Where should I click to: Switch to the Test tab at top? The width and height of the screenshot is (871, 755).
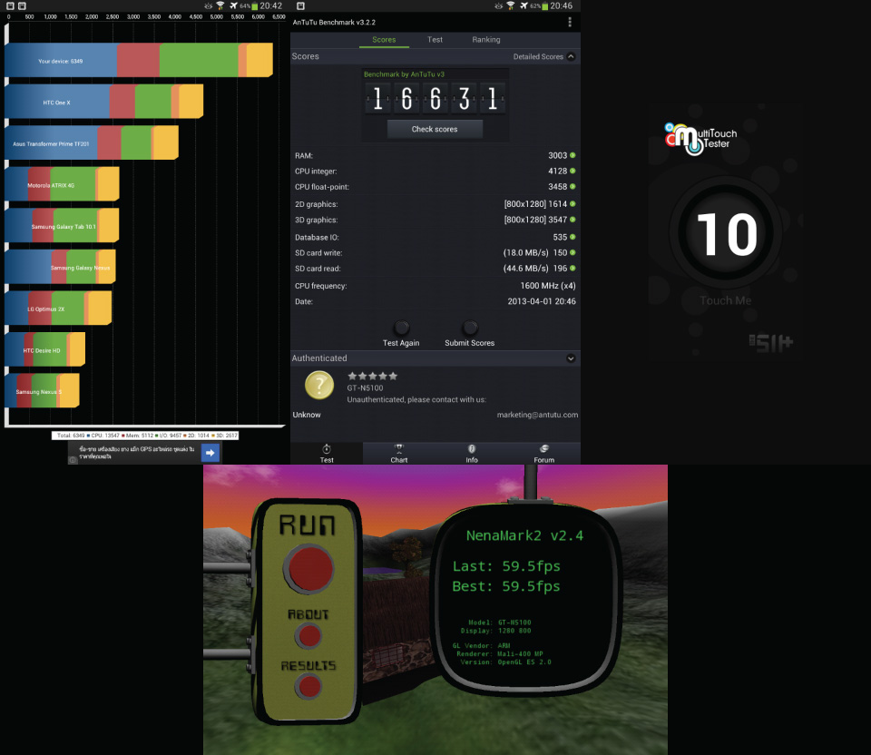pos(435,39)
